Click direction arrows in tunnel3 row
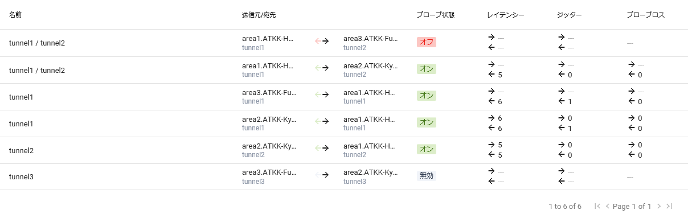The height and width of the screenshot is (222, 688). (x=322, y=175)
